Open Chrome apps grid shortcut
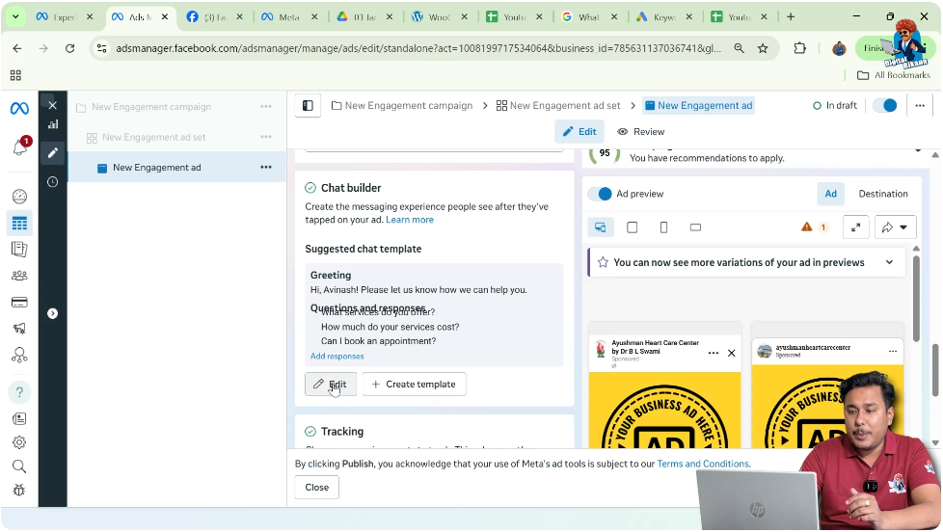943x532 pixels. [x=15, y=75]
